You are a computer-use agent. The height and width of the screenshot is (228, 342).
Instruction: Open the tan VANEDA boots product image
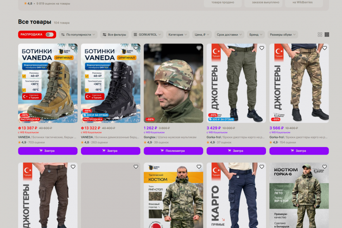click(48, 83)
